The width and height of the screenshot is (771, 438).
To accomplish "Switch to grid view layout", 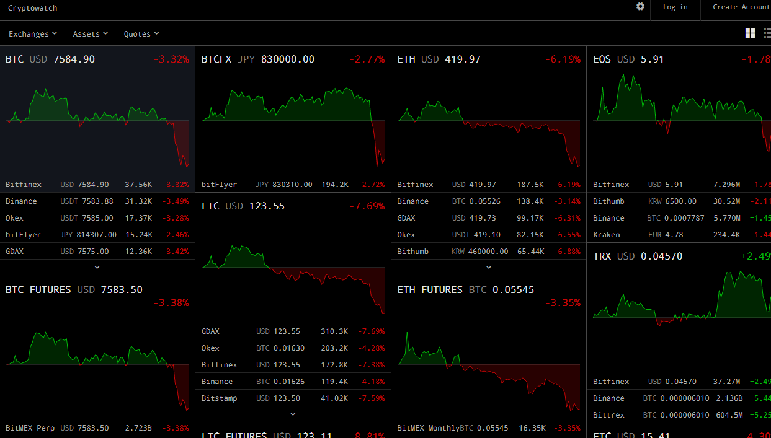I will [750, 33].
